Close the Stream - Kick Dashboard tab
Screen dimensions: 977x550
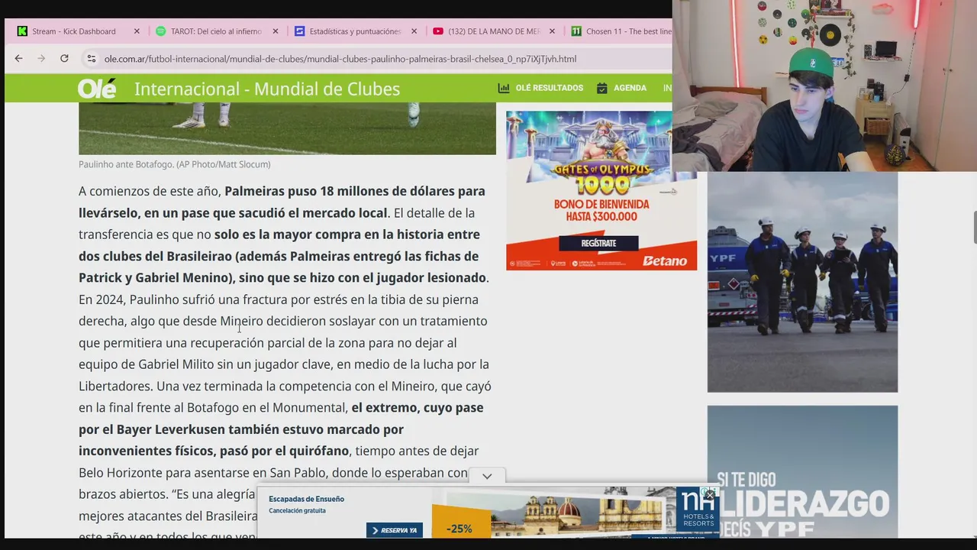click(x=137, y=31)
